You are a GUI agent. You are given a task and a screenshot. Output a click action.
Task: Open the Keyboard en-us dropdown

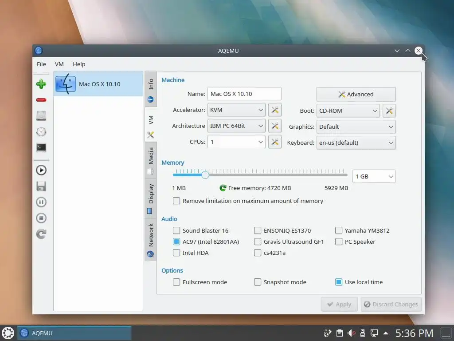point(356,143)
